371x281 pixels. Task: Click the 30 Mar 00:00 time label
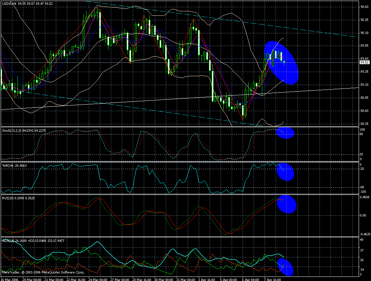pyautogui.click(x=164, y=280)
